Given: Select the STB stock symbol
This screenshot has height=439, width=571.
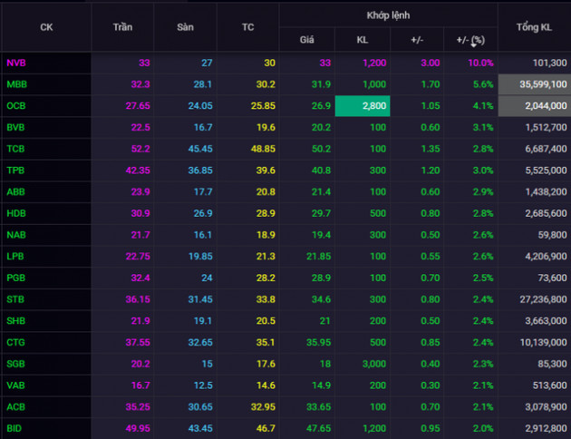Looking at the screenshot, I should [15, 299].
